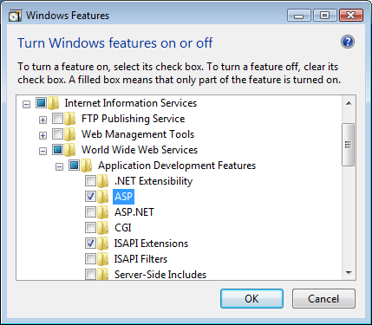
Task: Open the help question mark icon
Action: tap(348, 42)
